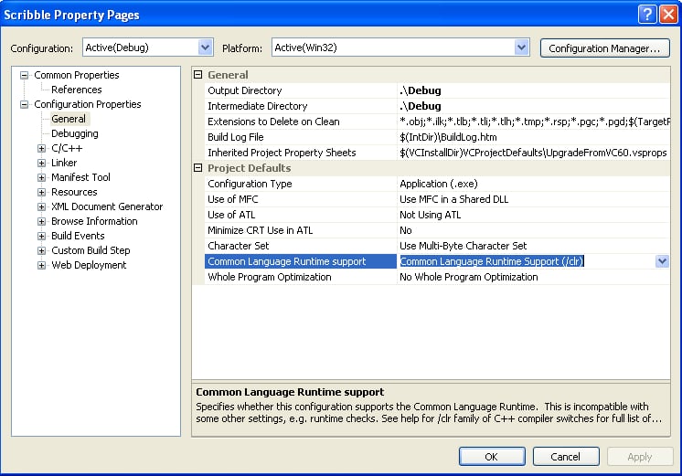682x476 pixels.
Task: Click the Apply button
Action: (x=640, y=457)
